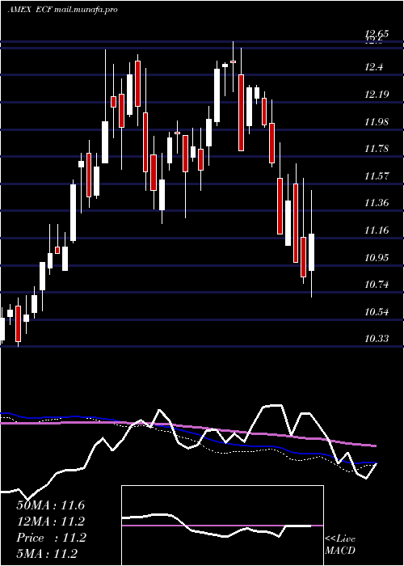Viewport: 404px width, 566px height.
Task: Select the 10.95 price axis label
Action: pos(377,257)
